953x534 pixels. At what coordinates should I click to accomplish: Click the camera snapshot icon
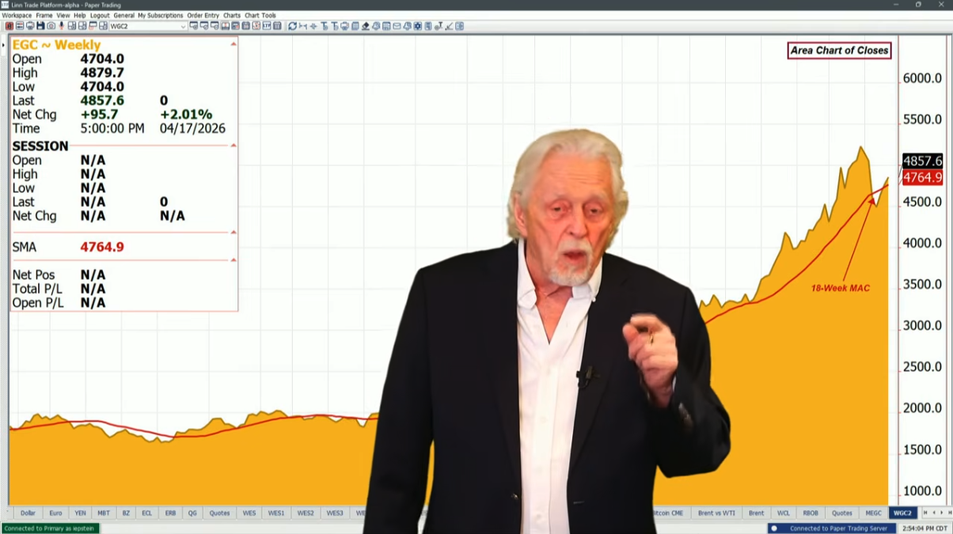pos(51,26)
